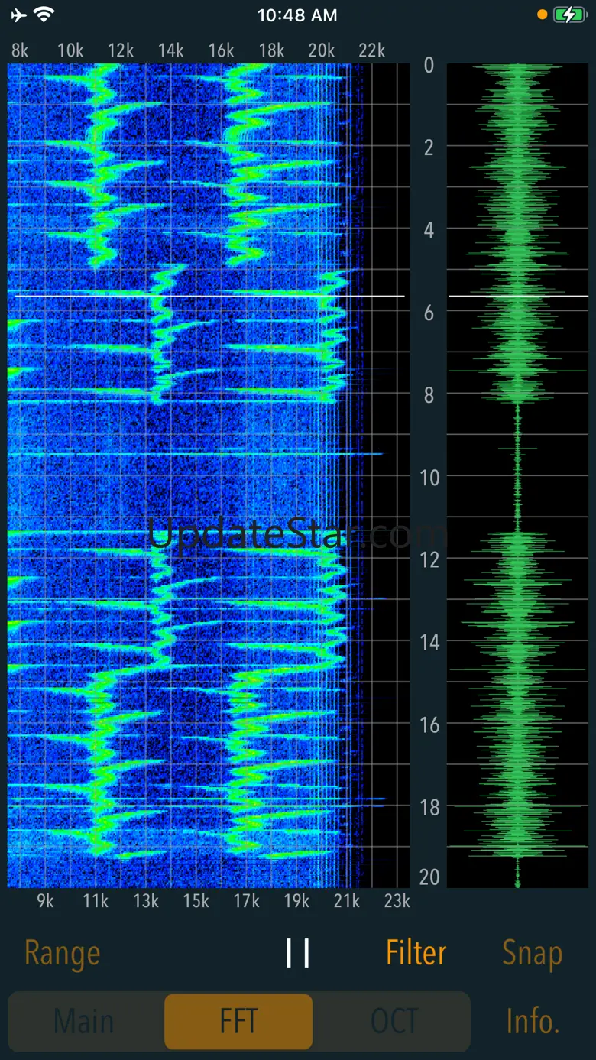Tap the 10:48 AM clock
Image resolution: width=596 pixels, height=1060 pixels.
[x=297, y=15]
